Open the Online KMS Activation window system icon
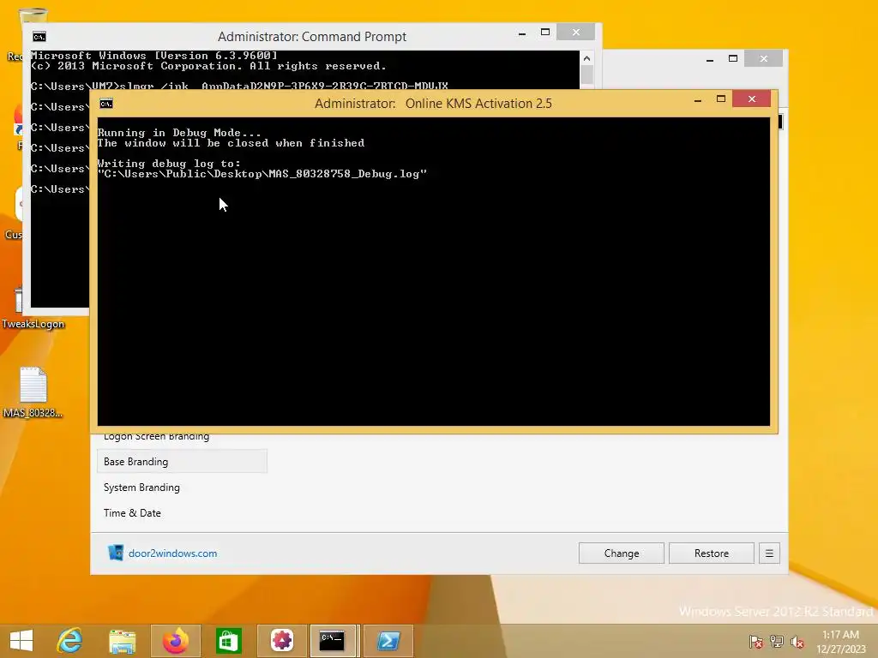Viewport: 878px width, 658px height. pos(106,104)
